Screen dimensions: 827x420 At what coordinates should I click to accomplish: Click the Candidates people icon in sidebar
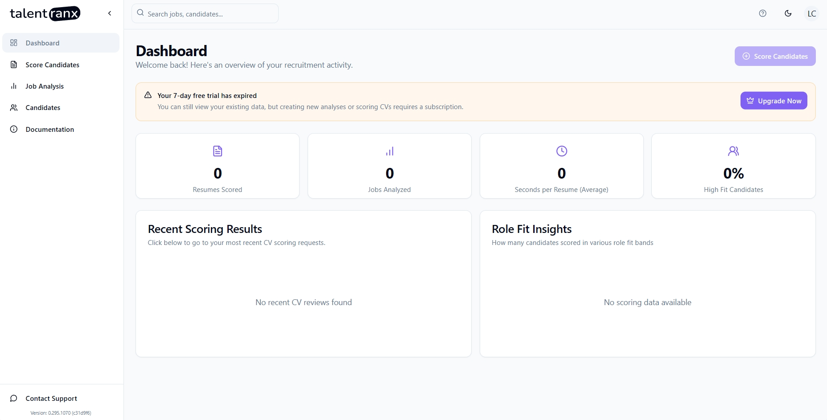point(14,108)
